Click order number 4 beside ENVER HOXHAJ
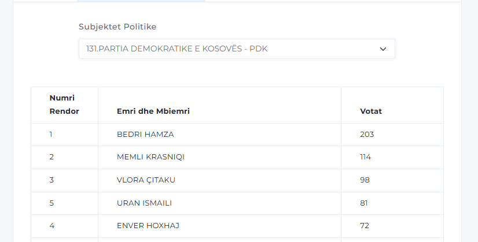The width and height of the screenshot is (478, 242). [x=52, y=226]
